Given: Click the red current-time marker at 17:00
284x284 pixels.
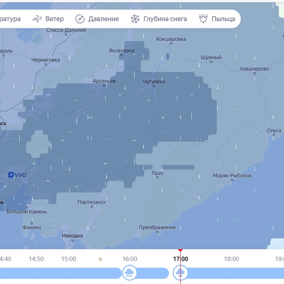Looking at the screenshot, I should click(x=180, y=250).
